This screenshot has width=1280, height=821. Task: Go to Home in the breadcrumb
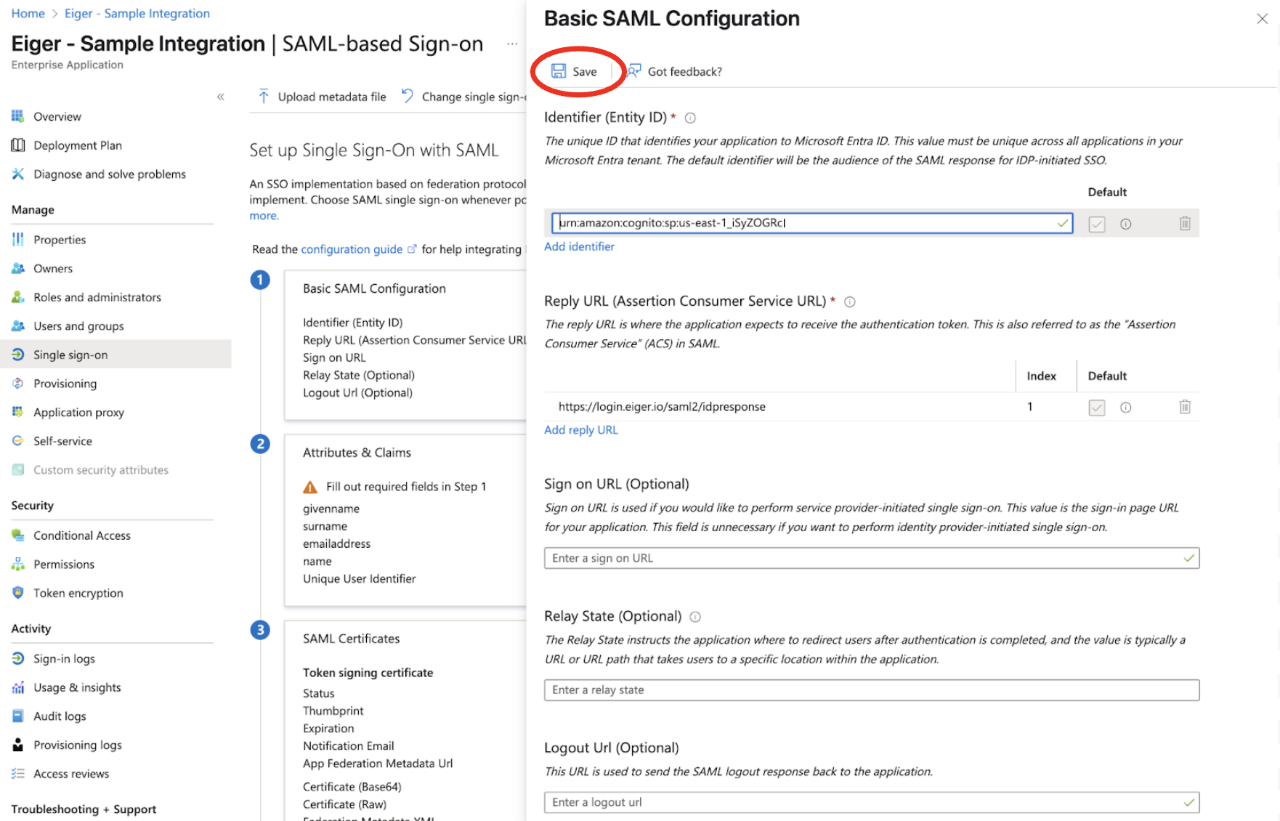tap(28, 13)
